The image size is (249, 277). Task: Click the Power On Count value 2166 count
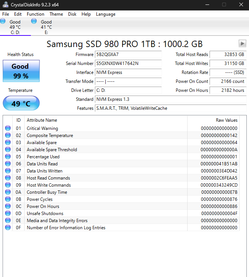pyautogui.click(x=228, y=81)
